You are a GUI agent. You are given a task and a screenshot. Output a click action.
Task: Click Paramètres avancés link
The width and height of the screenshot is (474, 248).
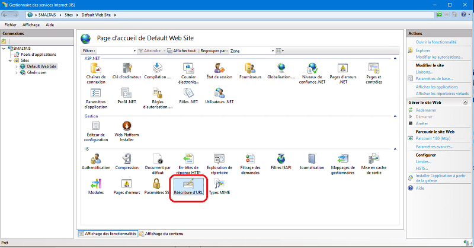point(434,147)
